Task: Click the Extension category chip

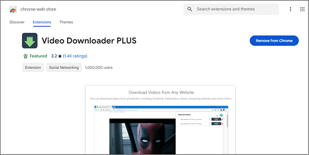Action: (x=33, y=67)
